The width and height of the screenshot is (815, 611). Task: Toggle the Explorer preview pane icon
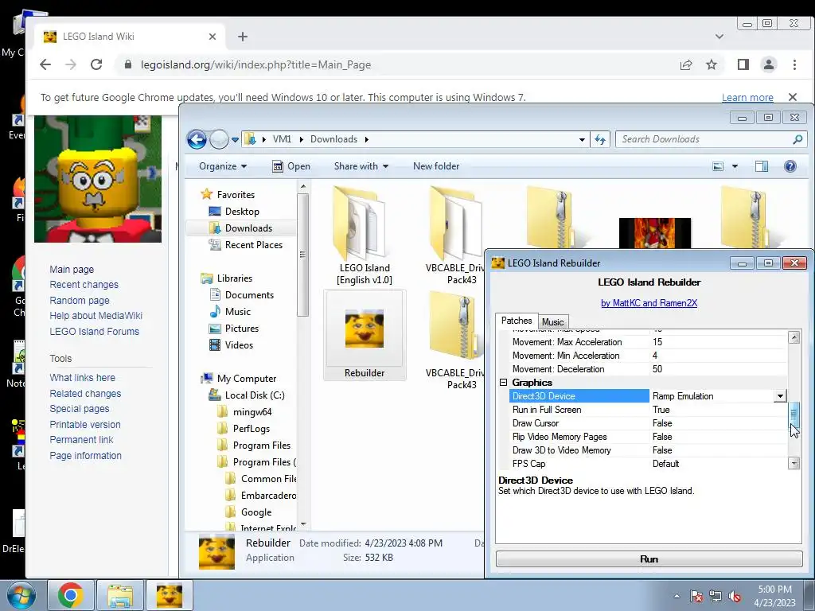pos(762,166)
